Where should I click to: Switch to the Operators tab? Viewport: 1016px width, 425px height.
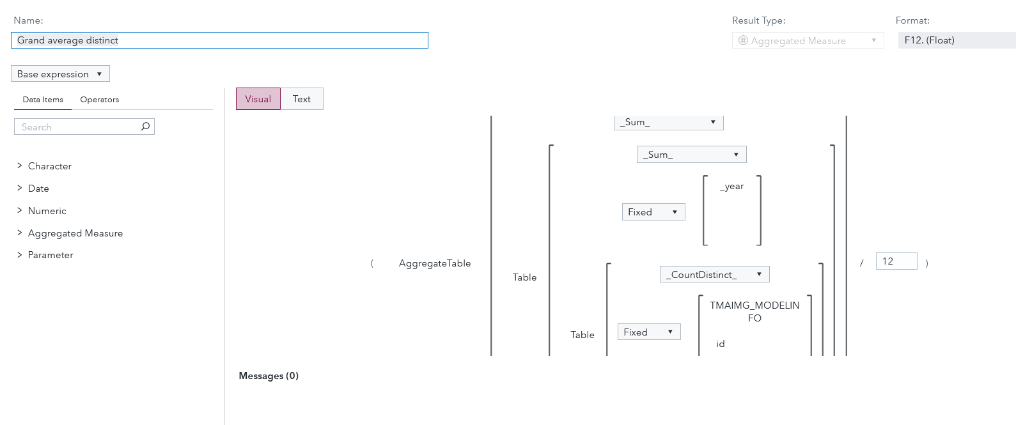tap(99, 100)
